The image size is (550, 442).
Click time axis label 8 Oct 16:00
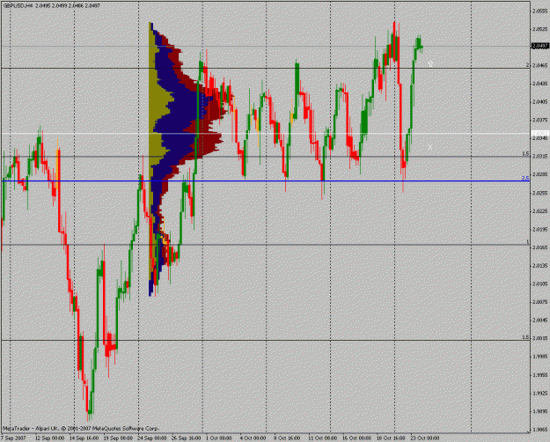(287, 438)
